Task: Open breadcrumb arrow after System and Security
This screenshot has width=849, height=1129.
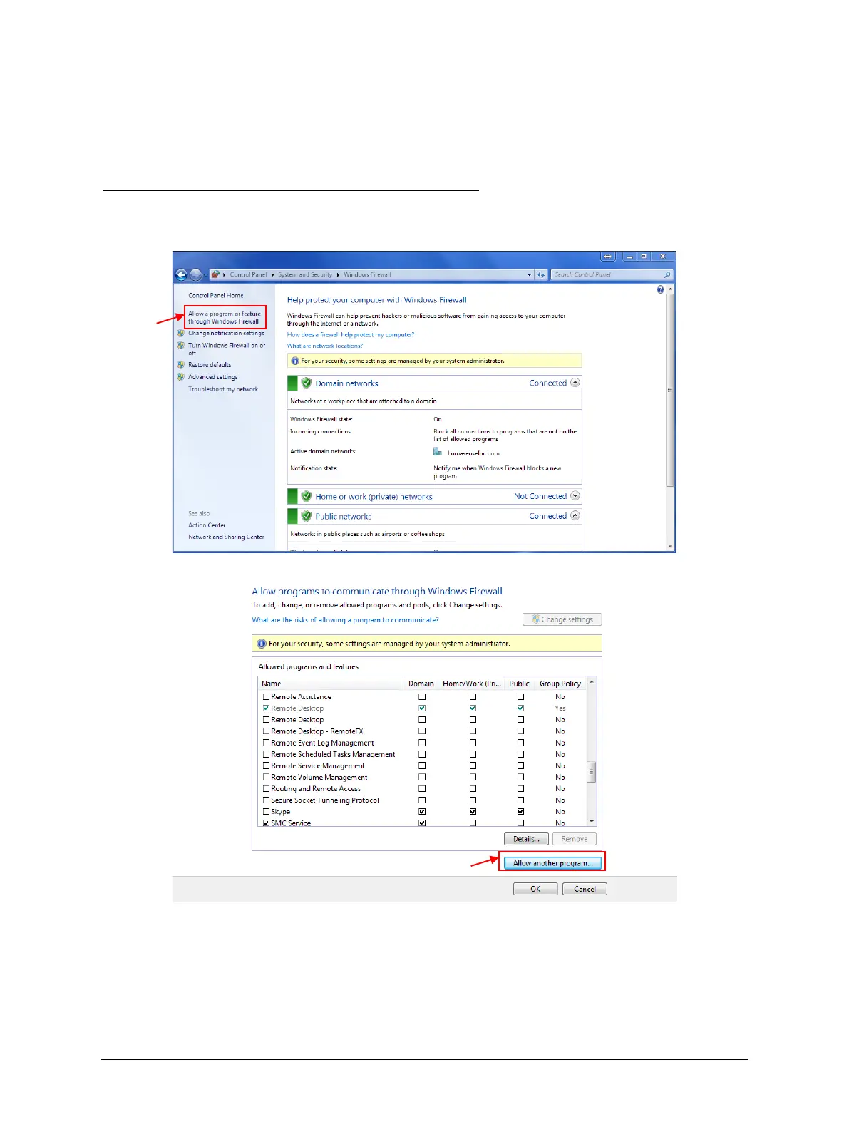Action: (338, 274)
